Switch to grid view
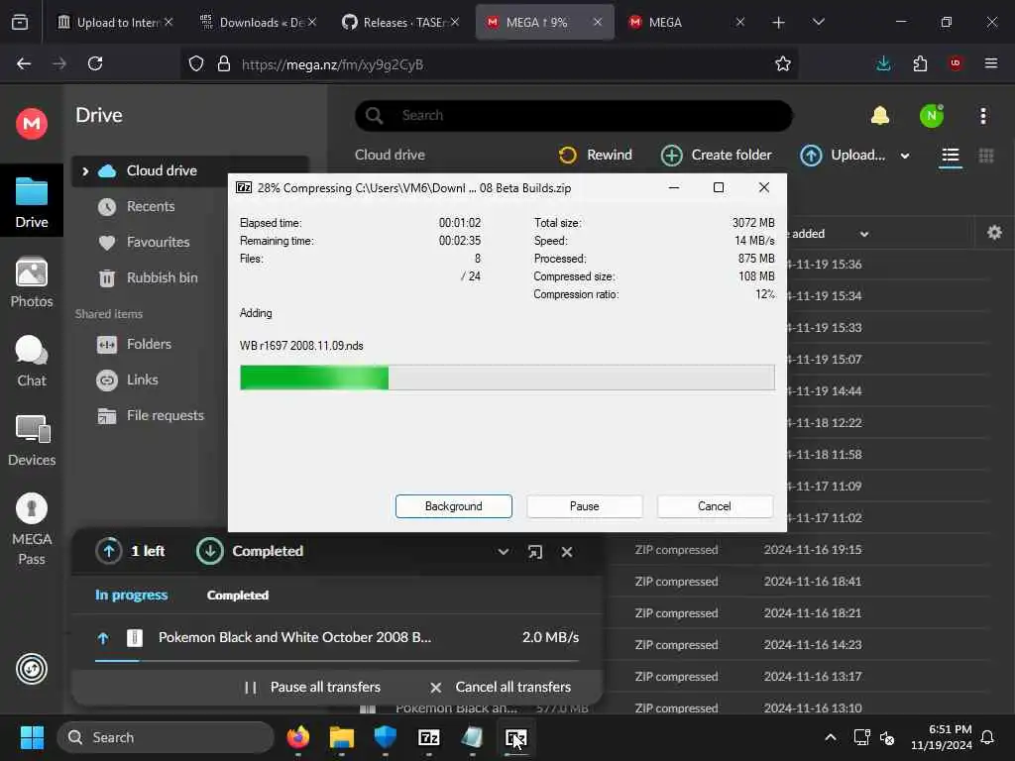This screenshot has height=761, width=1015. 986,156
